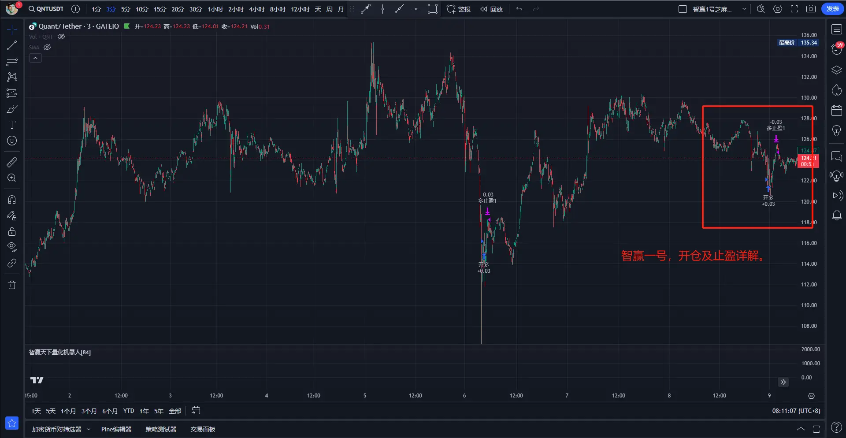This screenshot has width=846, height=438.
Task: Set date range to 全部
Action: point(175,411)
